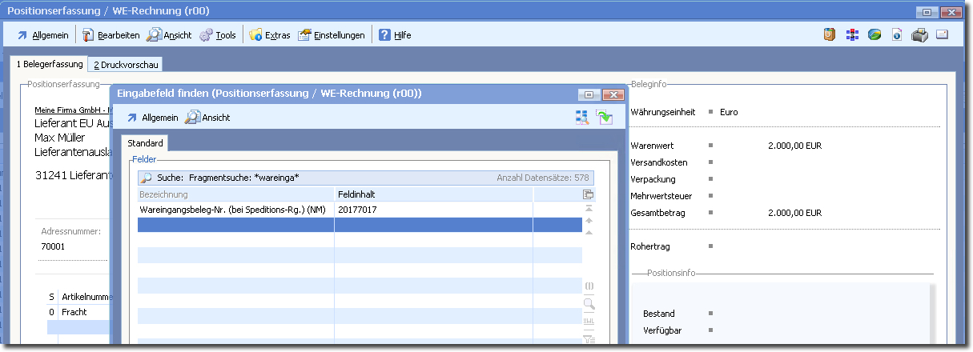Open the Einstellungen menu
973x352 pixels.
[332, 35]
